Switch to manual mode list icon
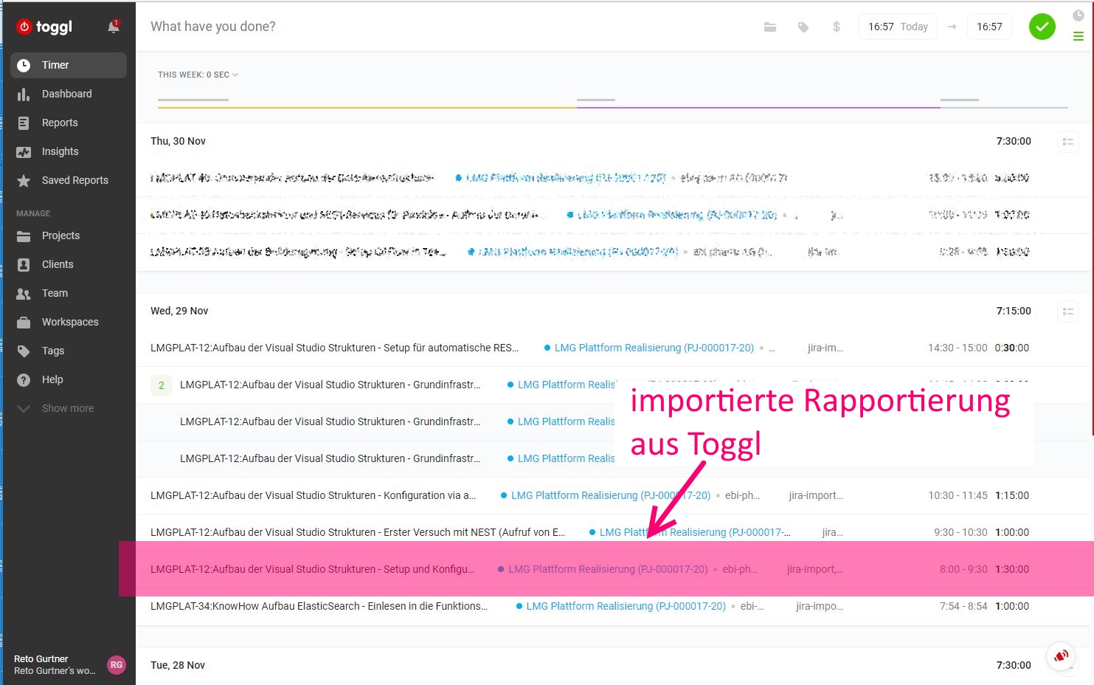The height and width of the screenshot is (685, 1094). [x=1078, y=36]
